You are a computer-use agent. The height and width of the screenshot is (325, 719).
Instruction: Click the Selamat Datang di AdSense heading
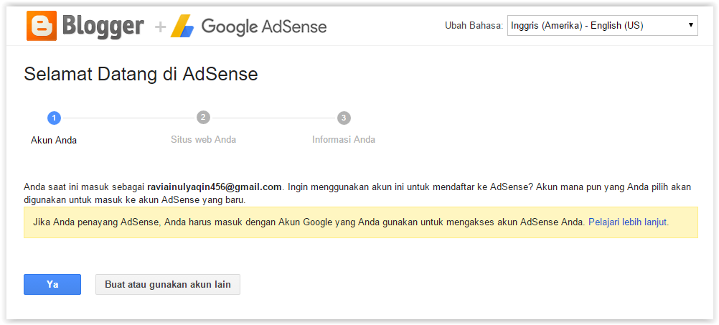(x=141, y=74)
